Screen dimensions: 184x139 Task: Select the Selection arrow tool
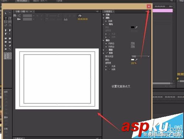pyautogui.click(x=6, y=14)
